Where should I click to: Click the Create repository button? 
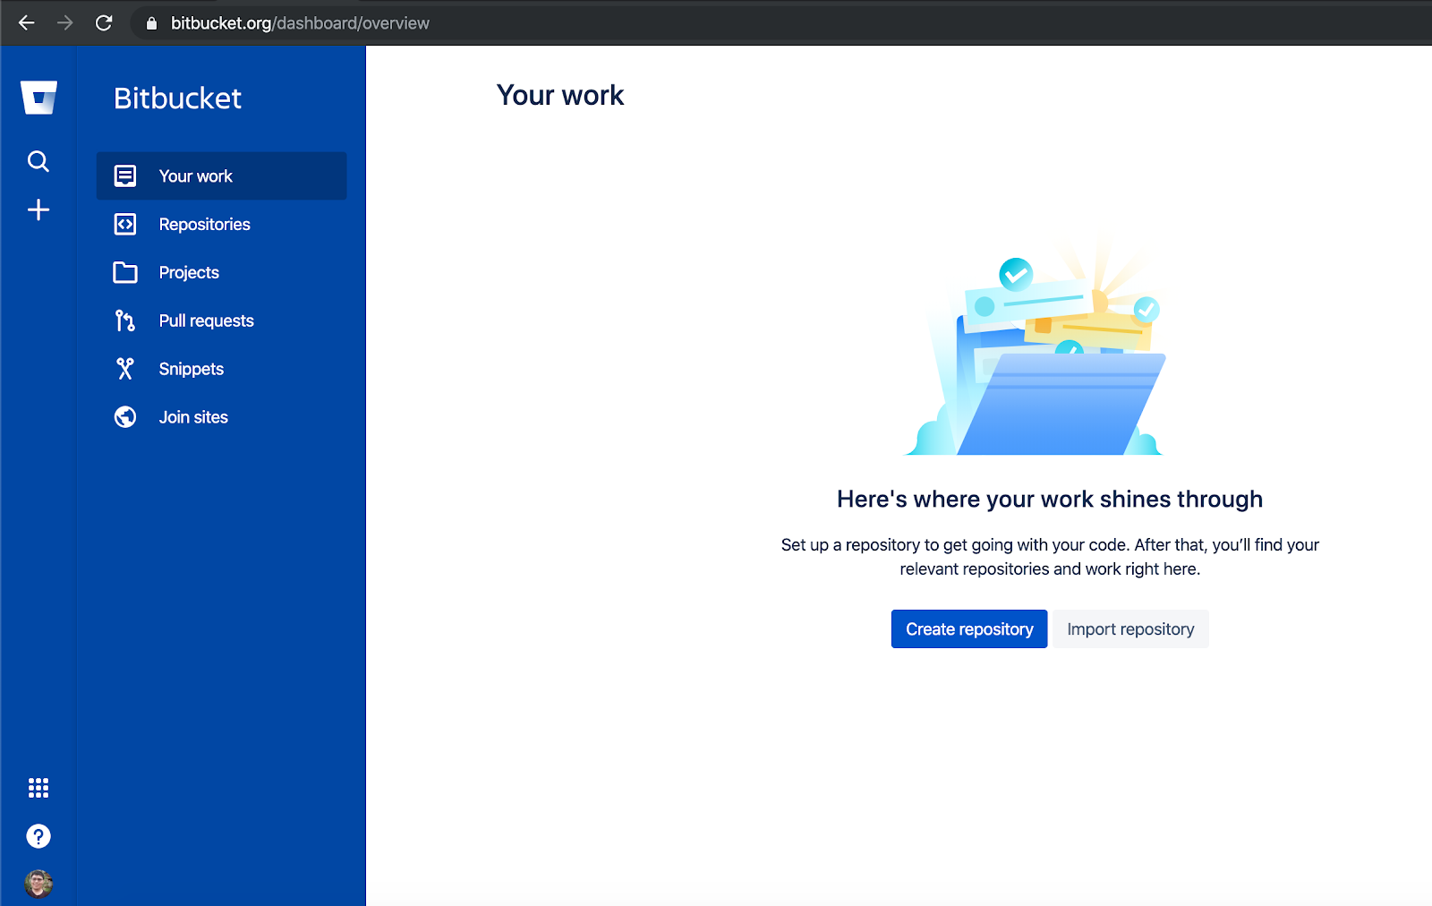pyautogui.click(x=969, y=629)
